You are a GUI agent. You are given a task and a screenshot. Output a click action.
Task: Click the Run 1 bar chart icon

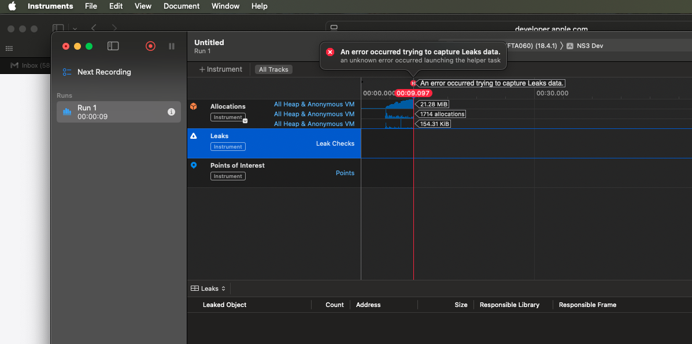point(67,112)
